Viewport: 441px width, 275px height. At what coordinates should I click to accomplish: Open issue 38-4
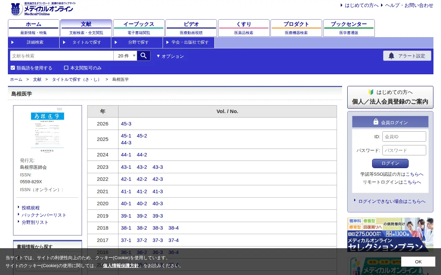[174, 228]
